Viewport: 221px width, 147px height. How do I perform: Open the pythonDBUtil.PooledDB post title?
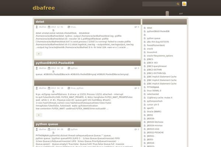(x=55, y=63)
